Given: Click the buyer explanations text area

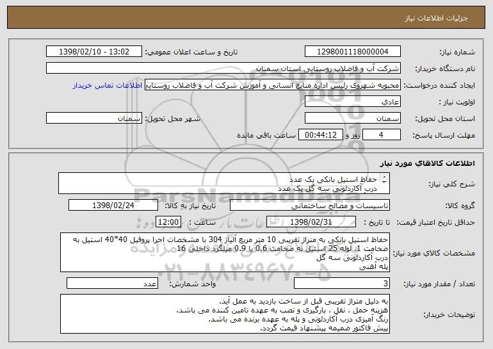Looking at the screenshot, I should pyautogui.click(x=225, y=314).
